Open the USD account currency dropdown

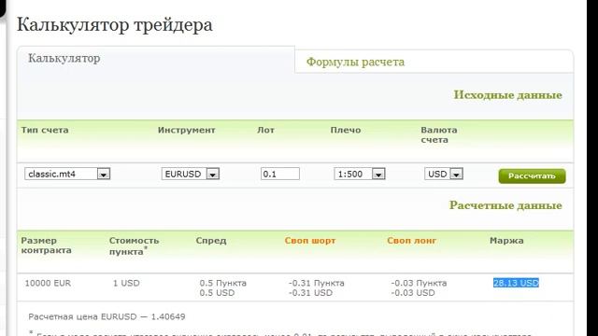(x=444, y=174)
